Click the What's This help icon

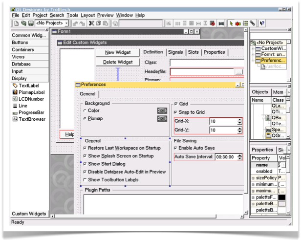pos(262,23)
